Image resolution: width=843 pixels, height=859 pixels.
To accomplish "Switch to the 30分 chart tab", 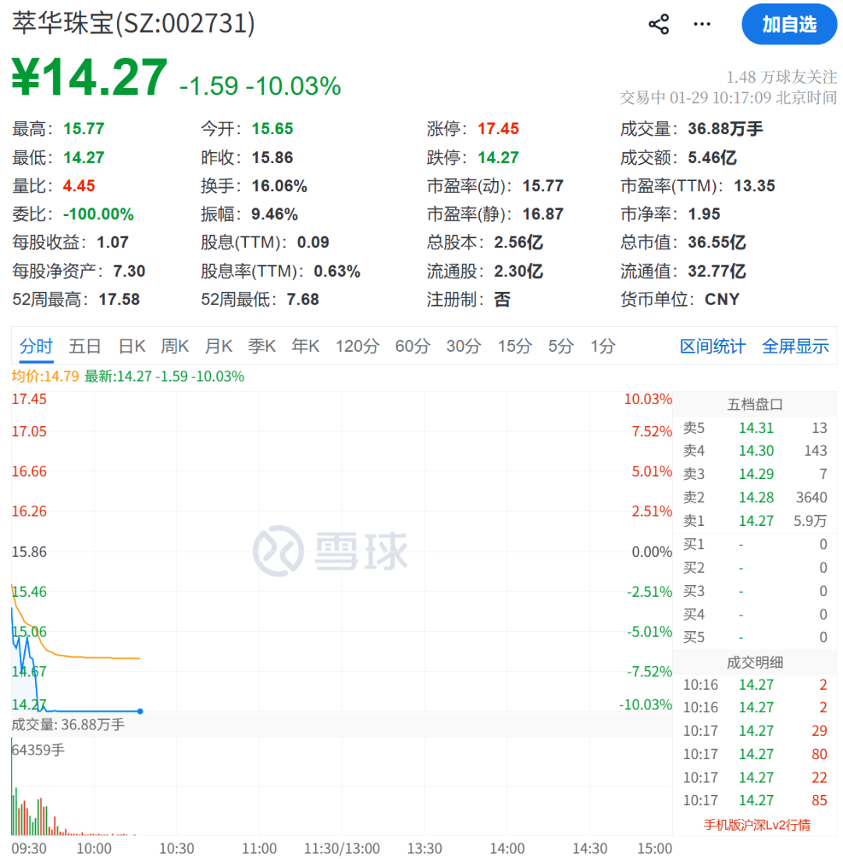I will (x=464, y=346).
